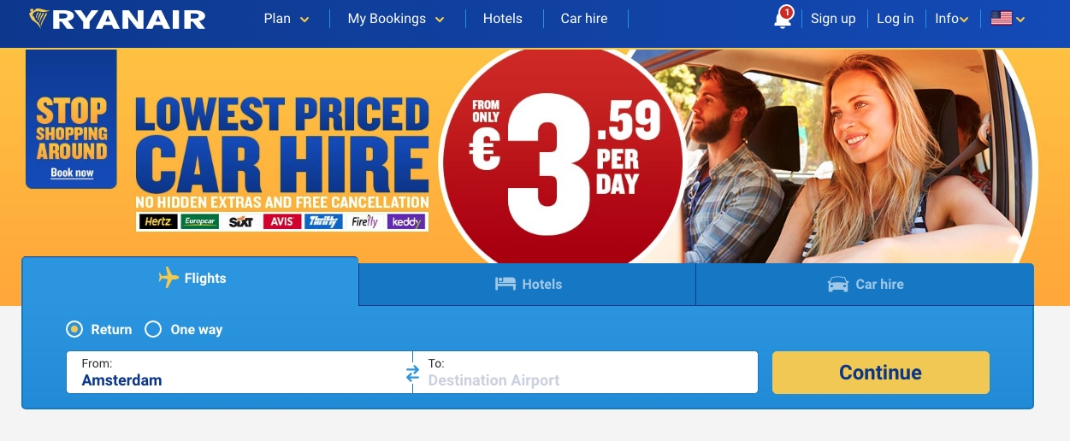Click the Sign up link
This screenshot has width=1070, height=441.
(833, 19)
